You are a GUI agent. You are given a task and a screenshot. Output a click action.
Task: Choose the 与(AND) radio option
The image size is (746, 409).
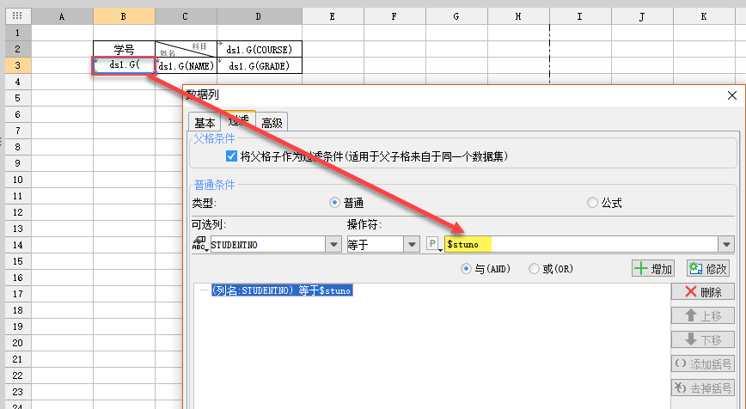coord(466,269)
